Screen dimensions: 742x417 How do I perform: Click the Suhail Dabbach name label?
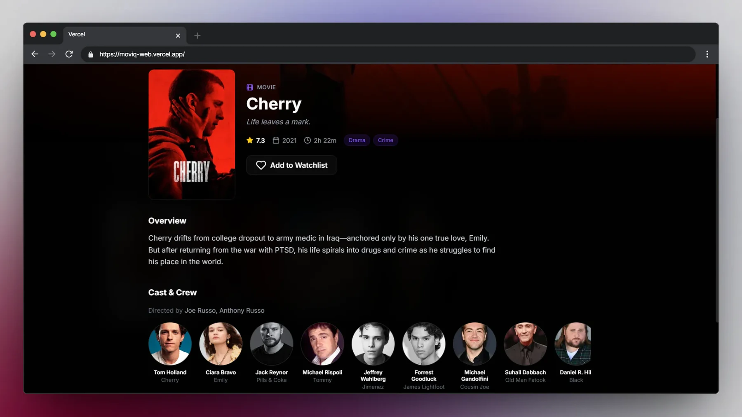point(525,372)
